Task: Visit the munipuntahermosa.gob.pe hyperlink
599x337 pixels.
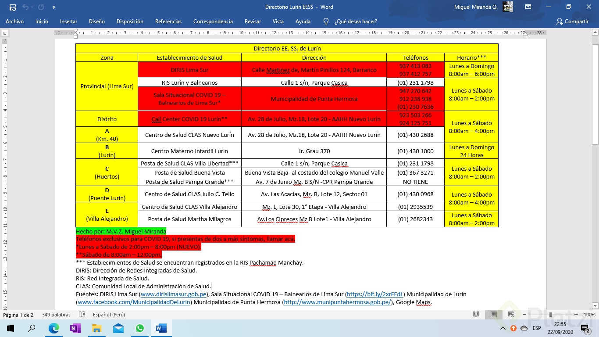Action: pos(337,302)
